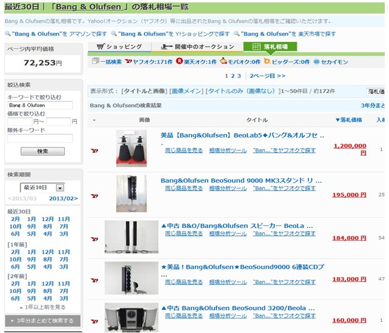Open the BeoLab5 speaker thumbnail
389x333 pixels.
point(131,148)
